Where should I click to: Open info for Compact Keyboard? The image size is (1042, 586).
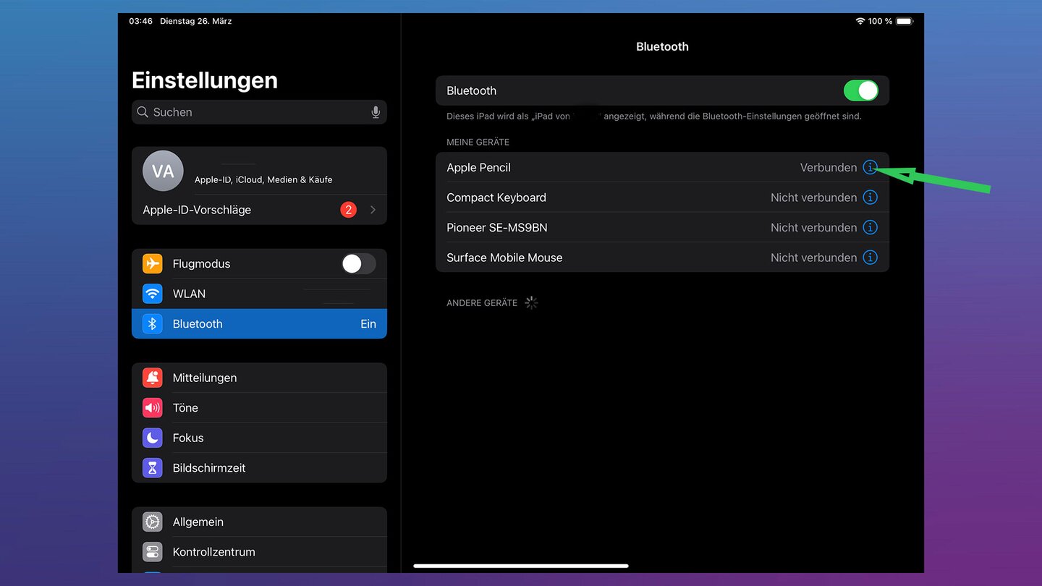click(x=871, y=198)
